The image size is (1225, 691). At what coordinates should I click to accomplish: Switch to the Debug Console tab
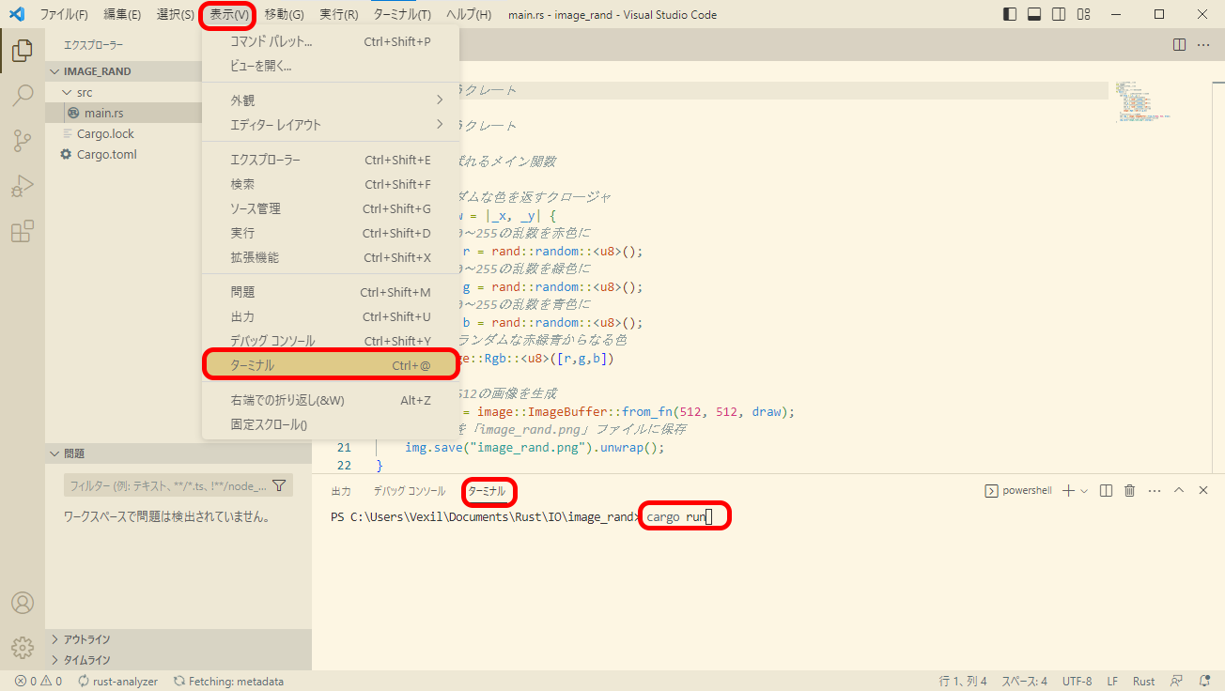tap(409, 491)
